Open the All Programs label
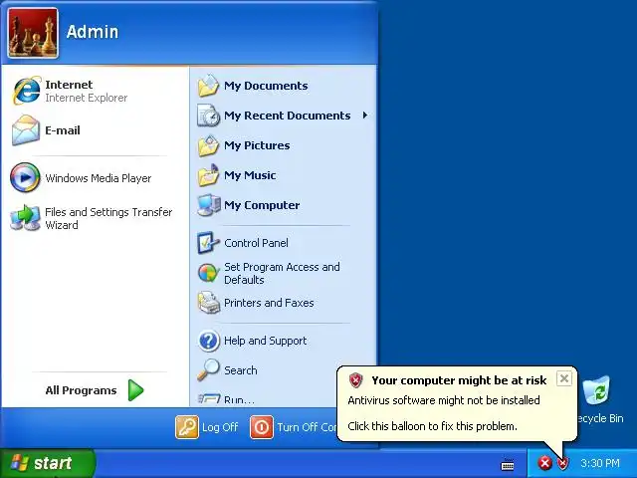Viewport: 637px width, 478px height. pos(81,390)
